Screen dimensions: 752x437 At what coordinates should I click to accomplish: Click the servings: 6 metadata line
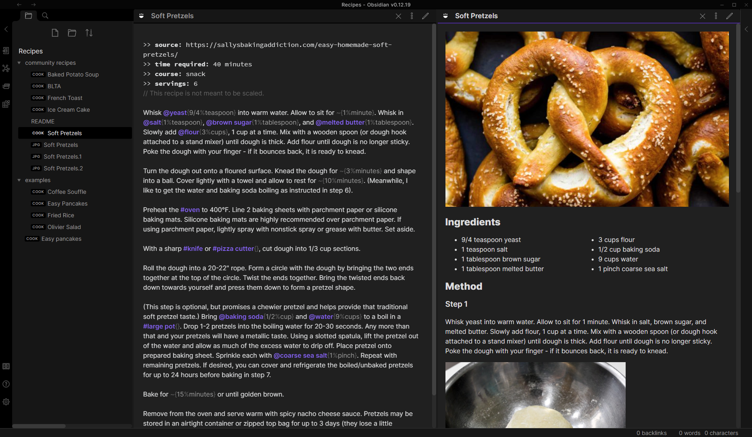coord(170,83)
